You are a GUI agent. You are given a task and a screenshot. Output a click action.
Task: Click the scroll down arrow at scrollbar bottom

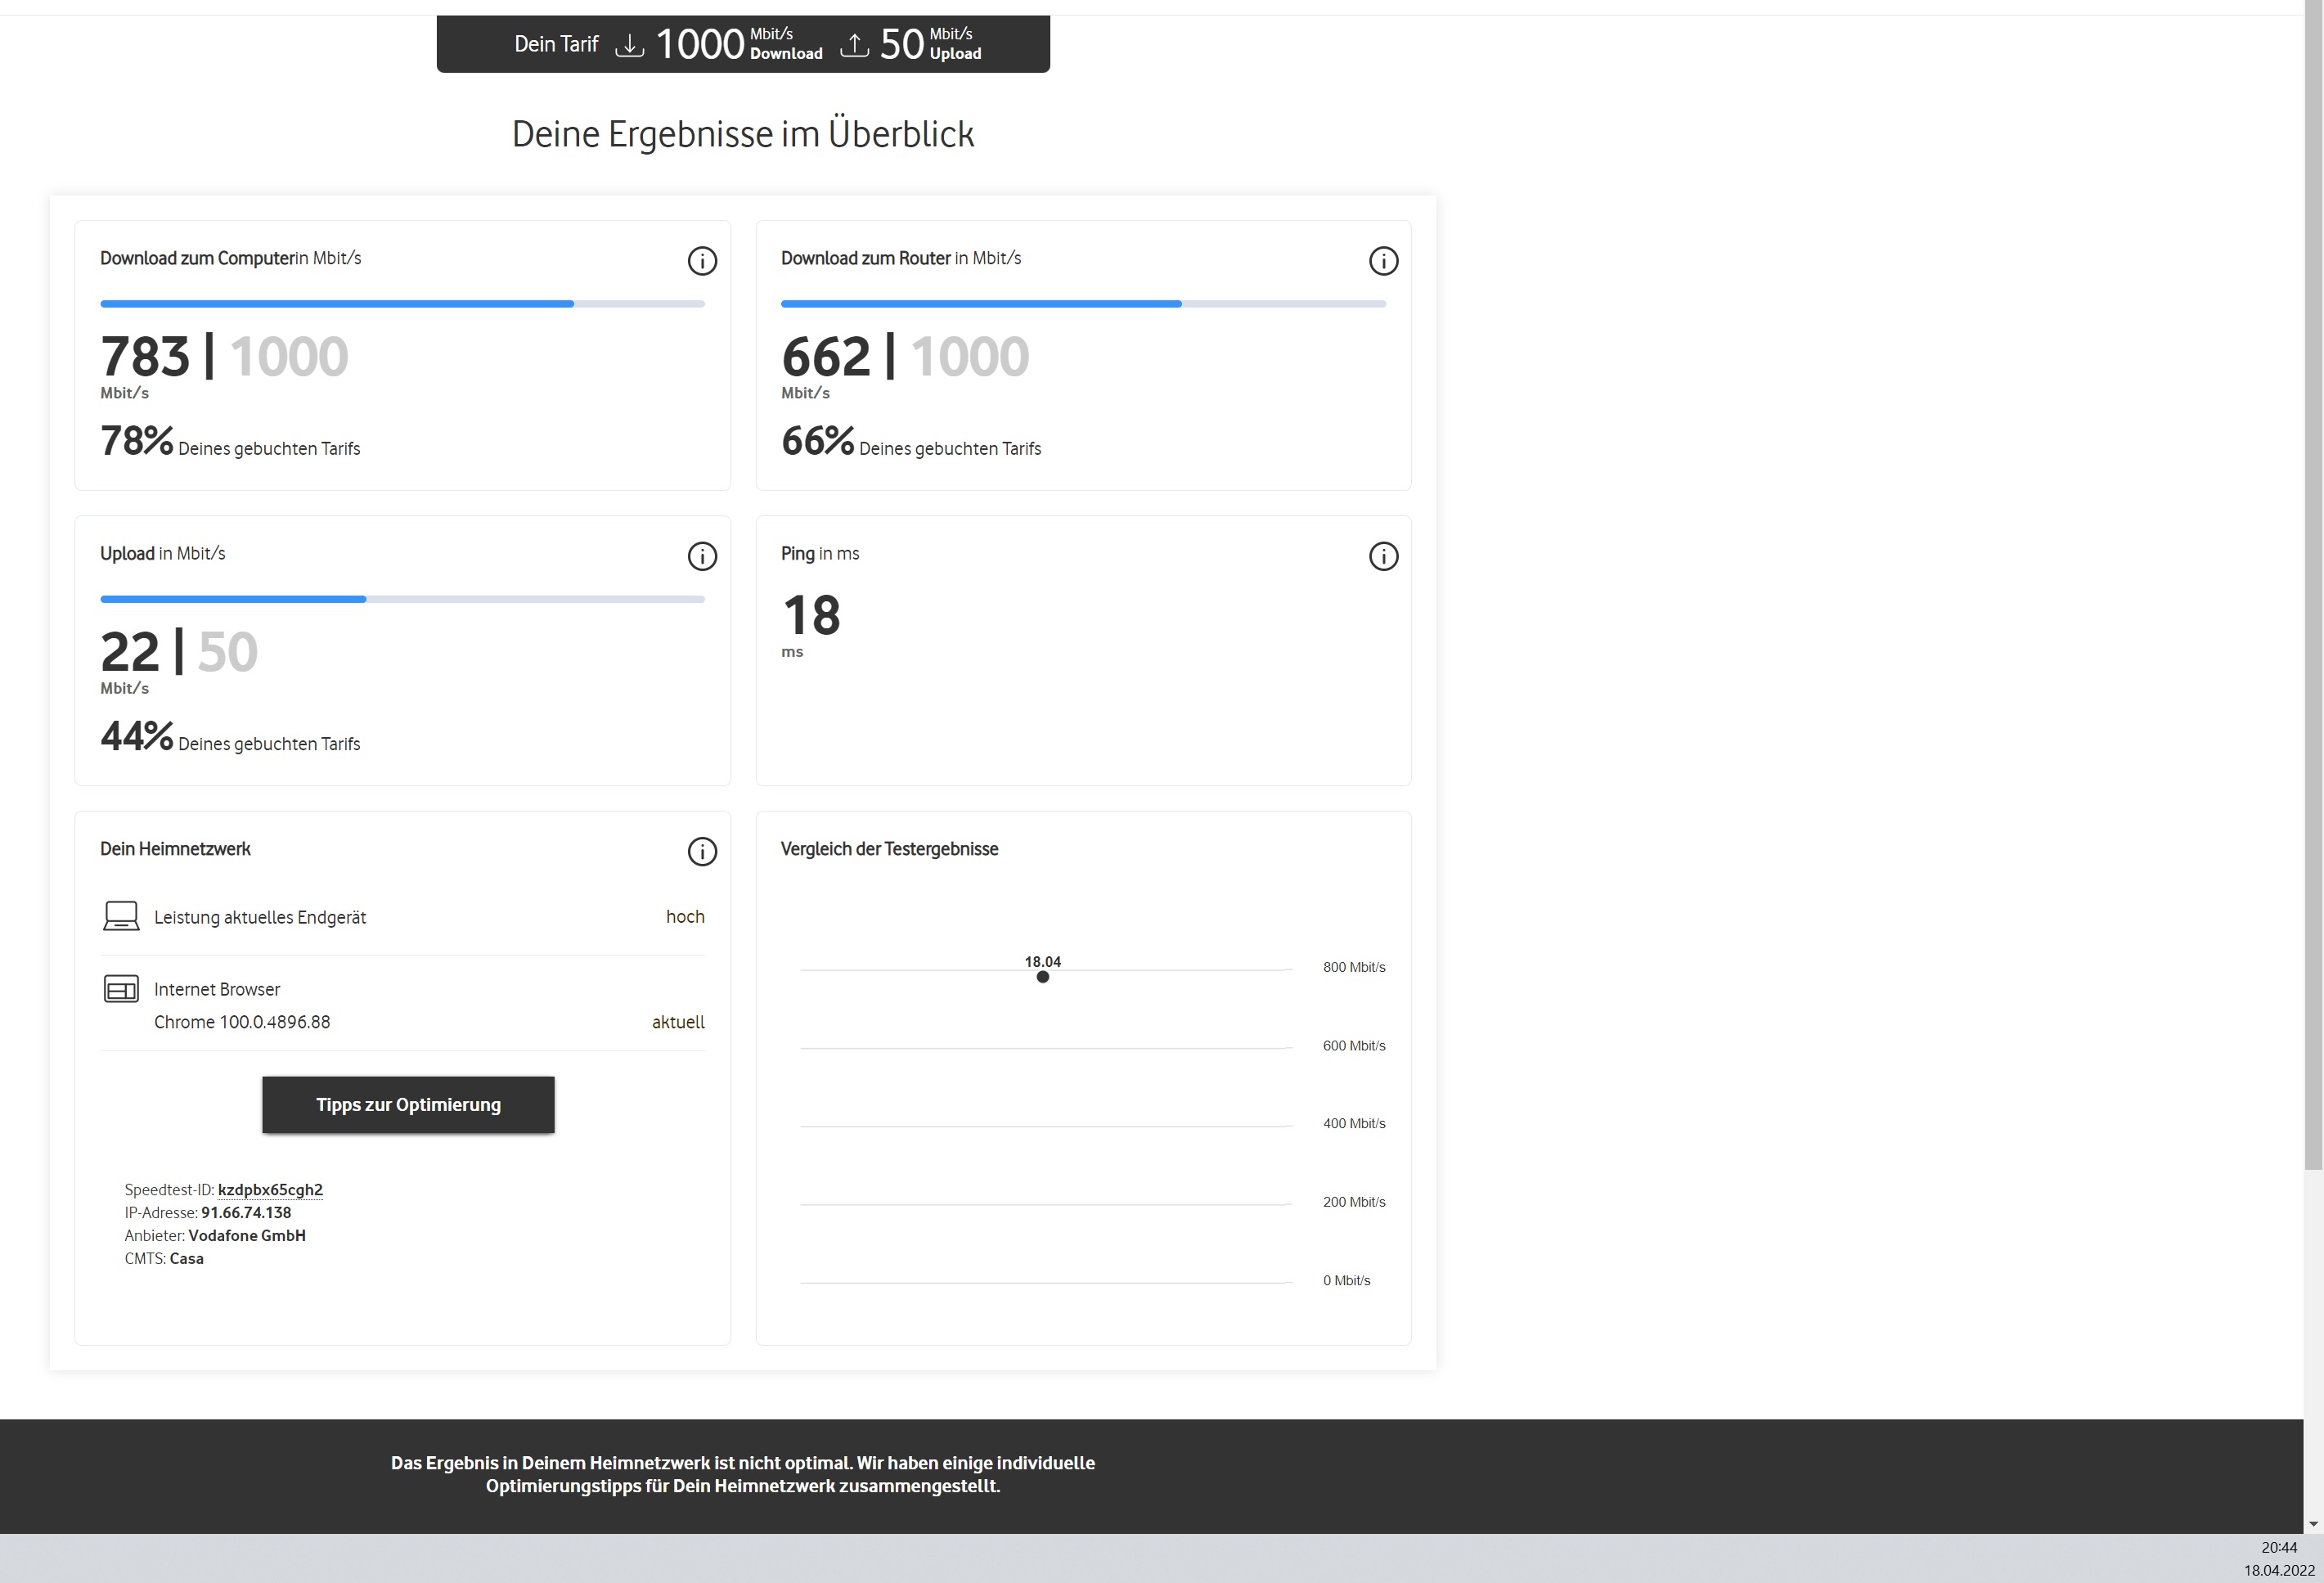point(2313,1524)
